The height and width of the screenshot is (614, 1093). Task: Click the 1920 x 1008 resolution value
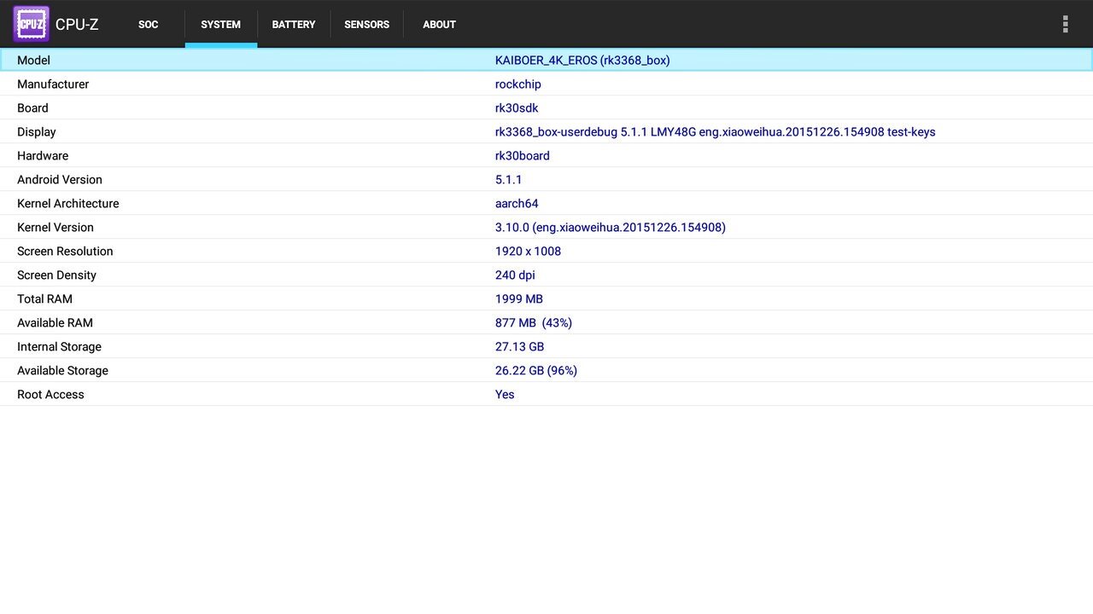[528, 252]
